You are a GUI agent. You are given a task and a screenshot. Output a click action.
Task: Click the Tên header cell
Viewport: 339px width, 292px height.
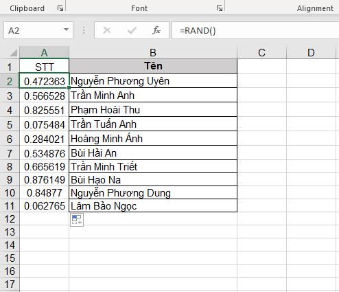[x=153, y=66]
